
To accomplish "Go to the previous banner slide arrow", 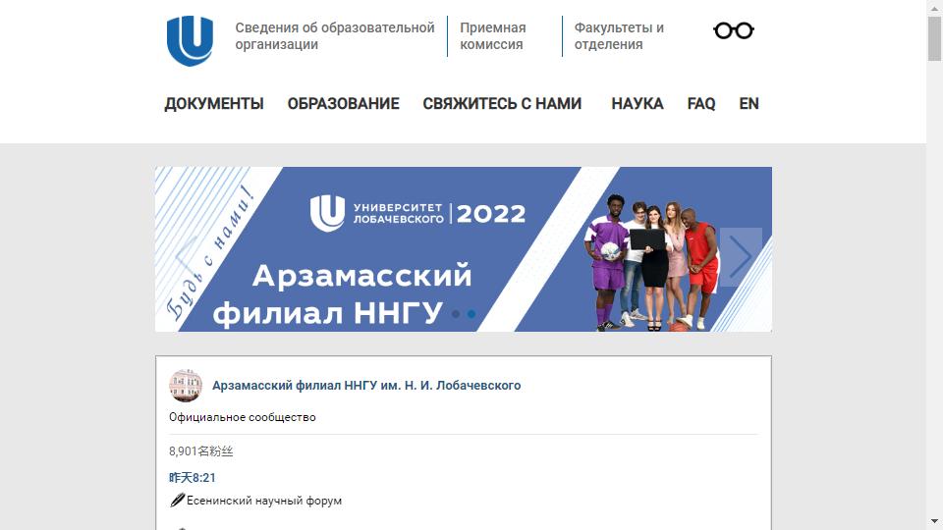I will pyautogui.click(x=186, y=256).
